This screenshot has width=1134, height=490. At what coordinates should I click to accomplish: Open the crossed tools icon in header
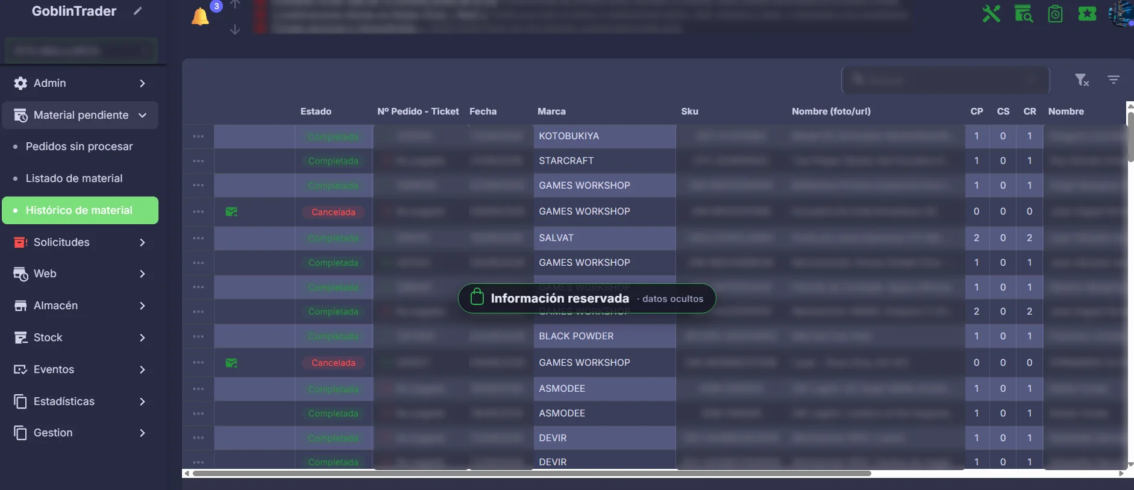(991, 13)
